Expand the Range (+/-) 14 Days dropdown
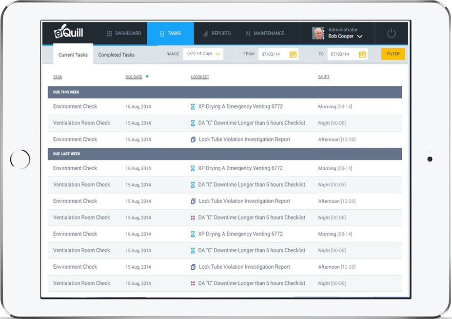Image resolution: width=452 pixels, height=319 pixels. [x=203, y=54]
